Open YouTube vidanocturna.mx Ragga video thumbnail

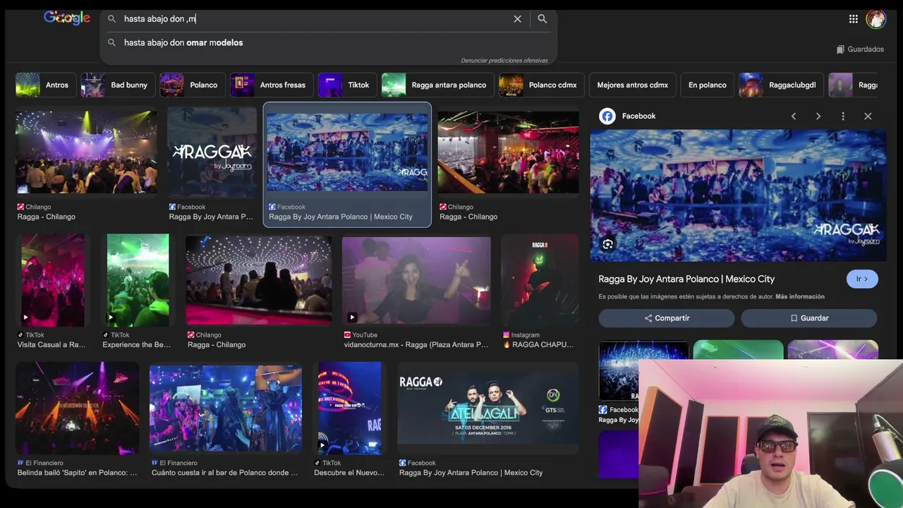coord(416,280)
